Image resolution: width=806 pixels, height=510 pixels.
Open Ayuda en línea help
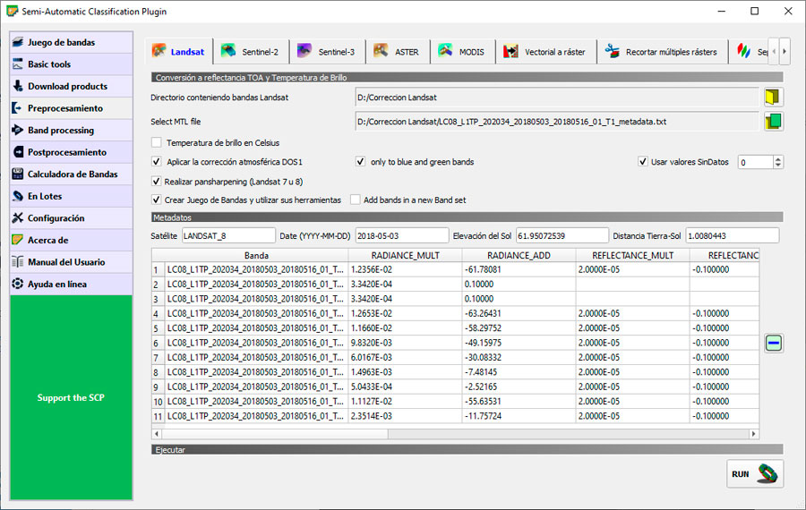(x=71, y=284)
